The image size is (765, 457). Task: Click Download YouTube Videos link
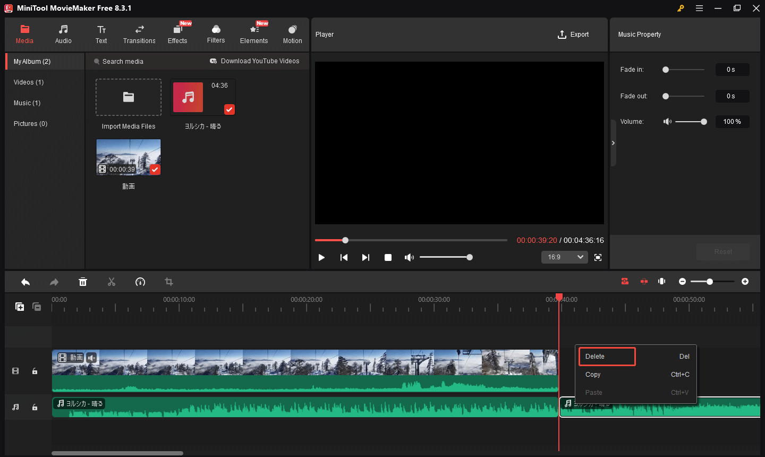pos(254,61)
